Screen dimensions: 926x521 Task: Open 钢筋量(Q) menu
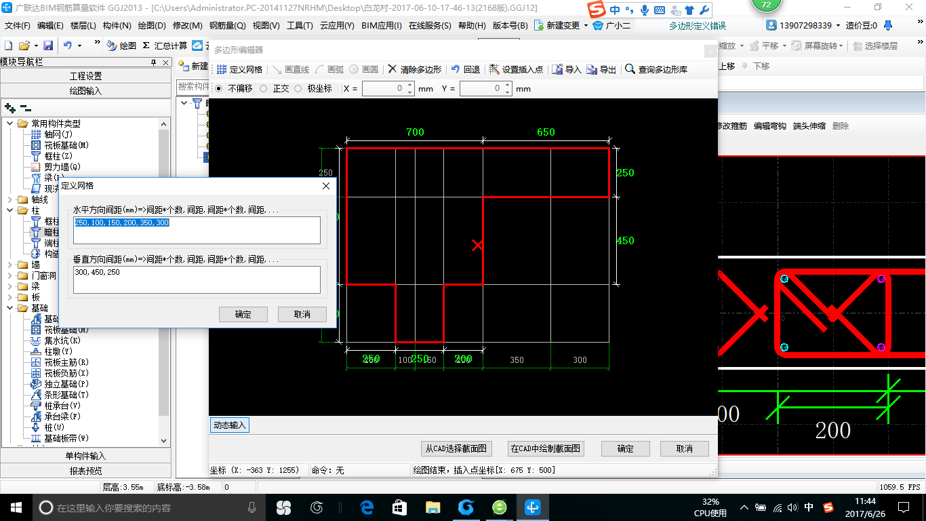click(227, 25)
